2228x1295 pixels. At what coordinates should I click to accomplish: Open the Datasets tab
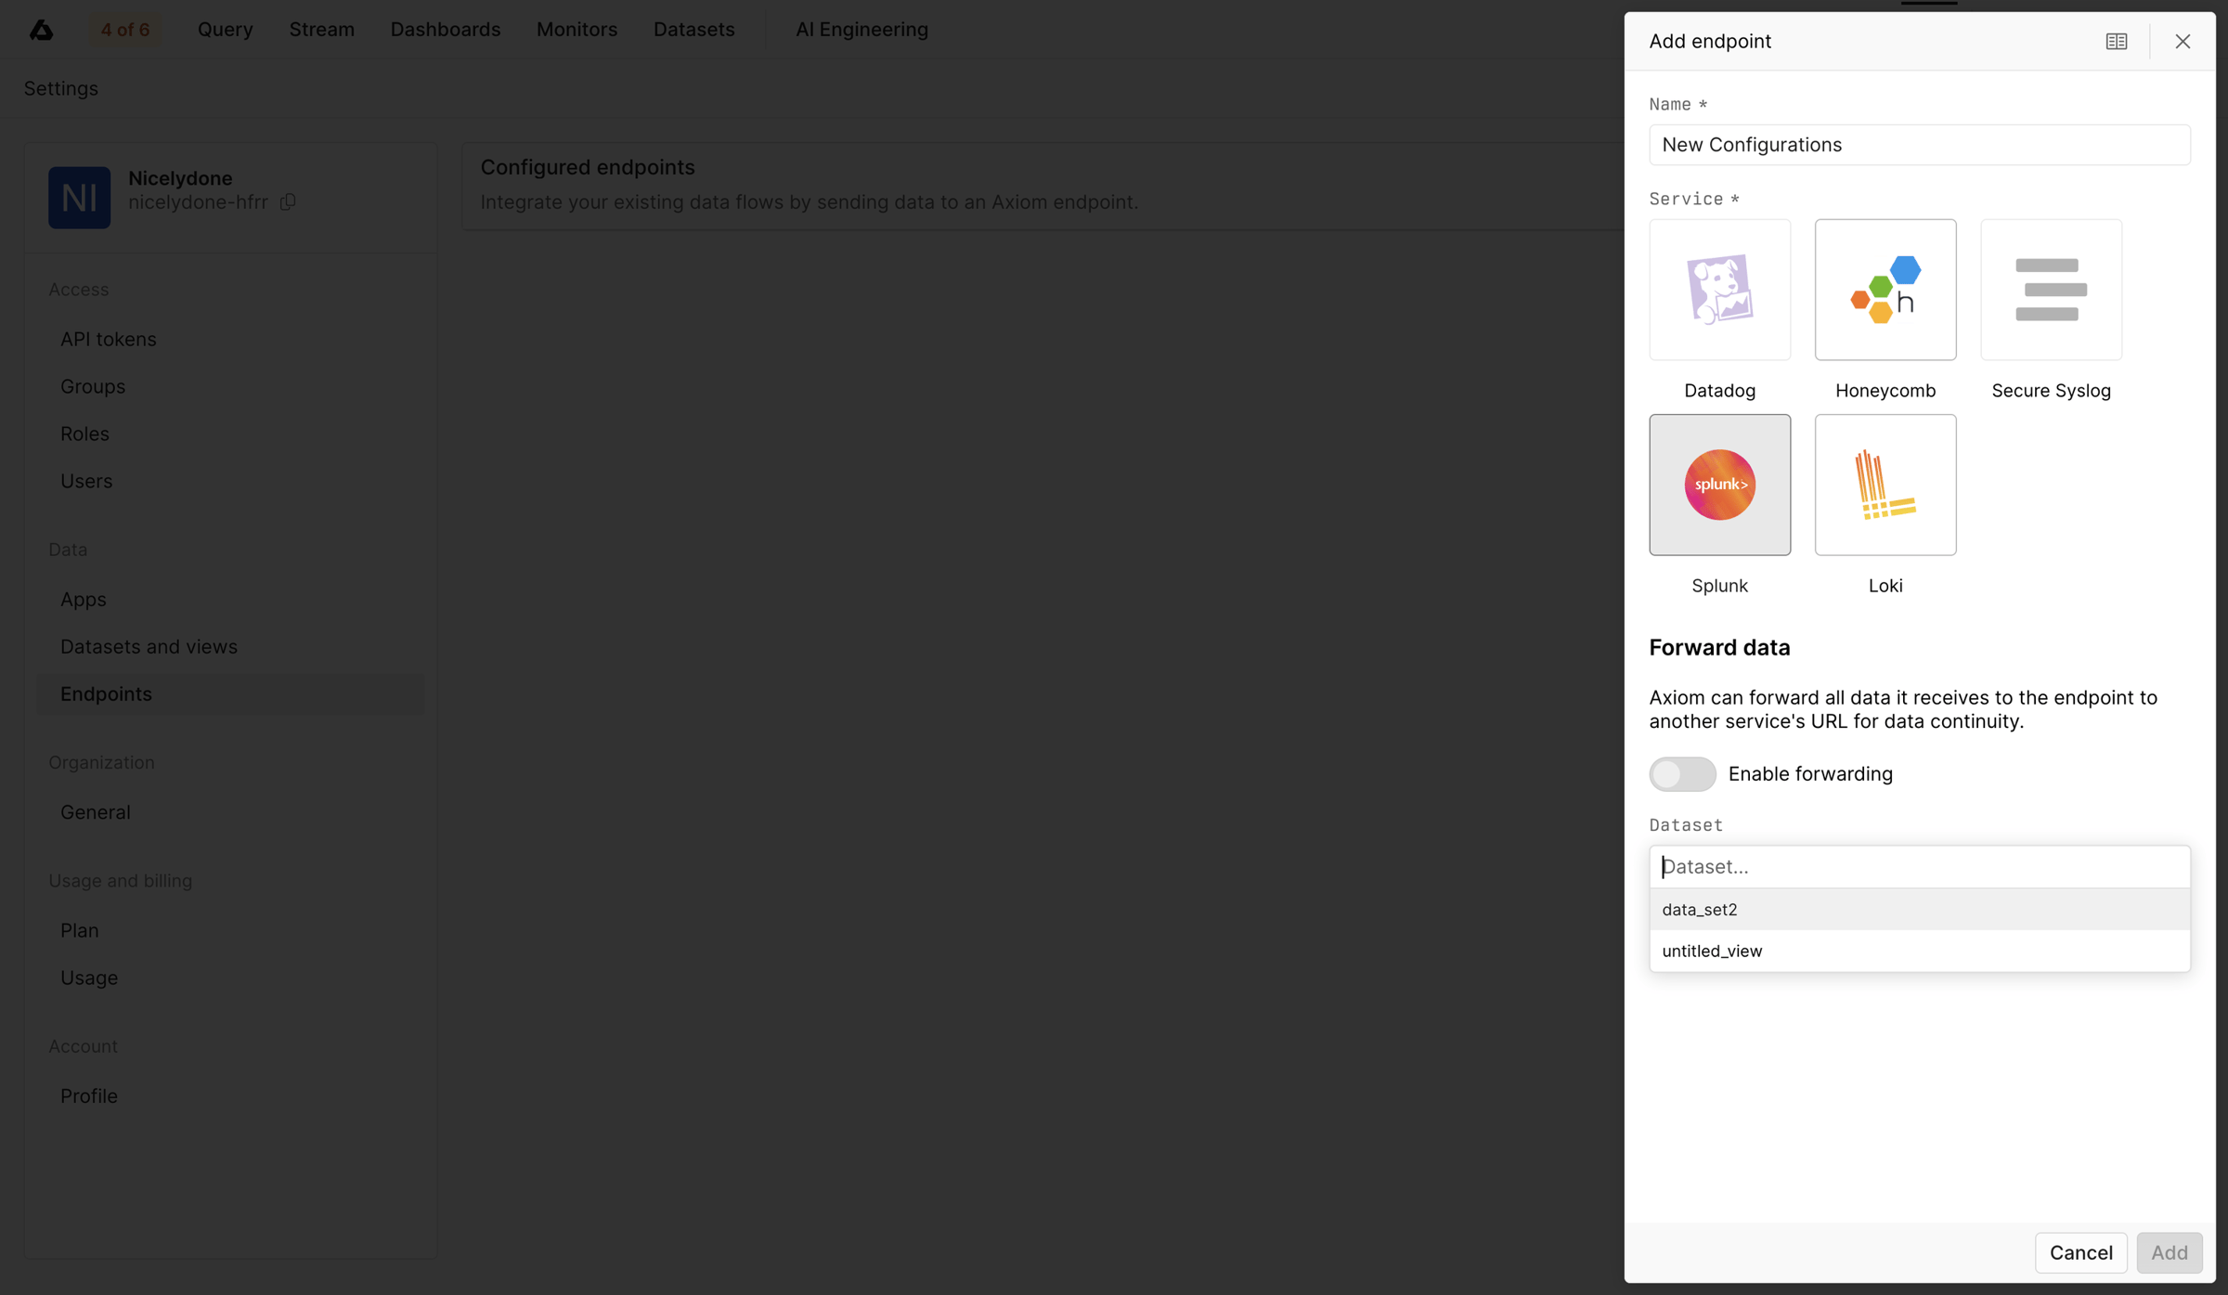point(693,30)
